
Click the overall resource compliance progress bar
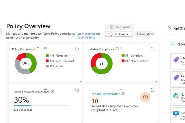[x=41, y=106]
